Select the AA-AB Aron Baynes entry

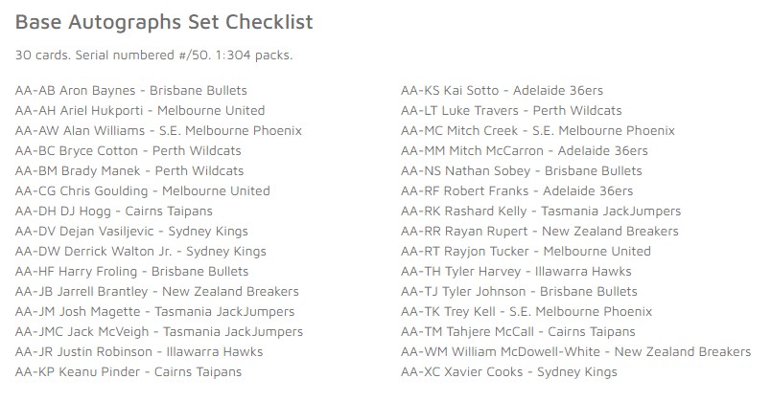(x=131, y=90)
